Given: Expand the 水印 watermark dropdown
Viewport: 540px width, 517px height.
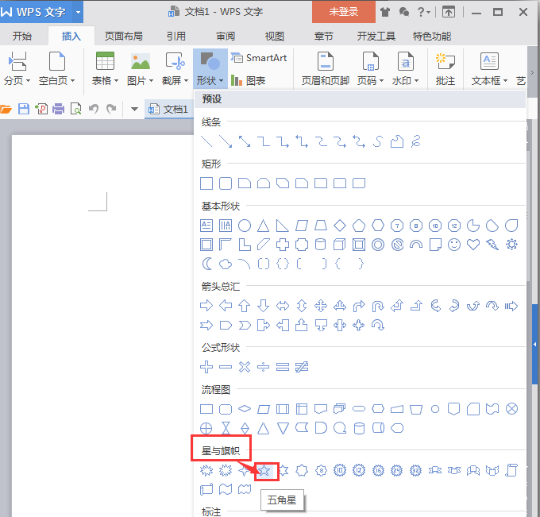Looking at the screenshot, I should pyautogui.click(x=405, y=69).
